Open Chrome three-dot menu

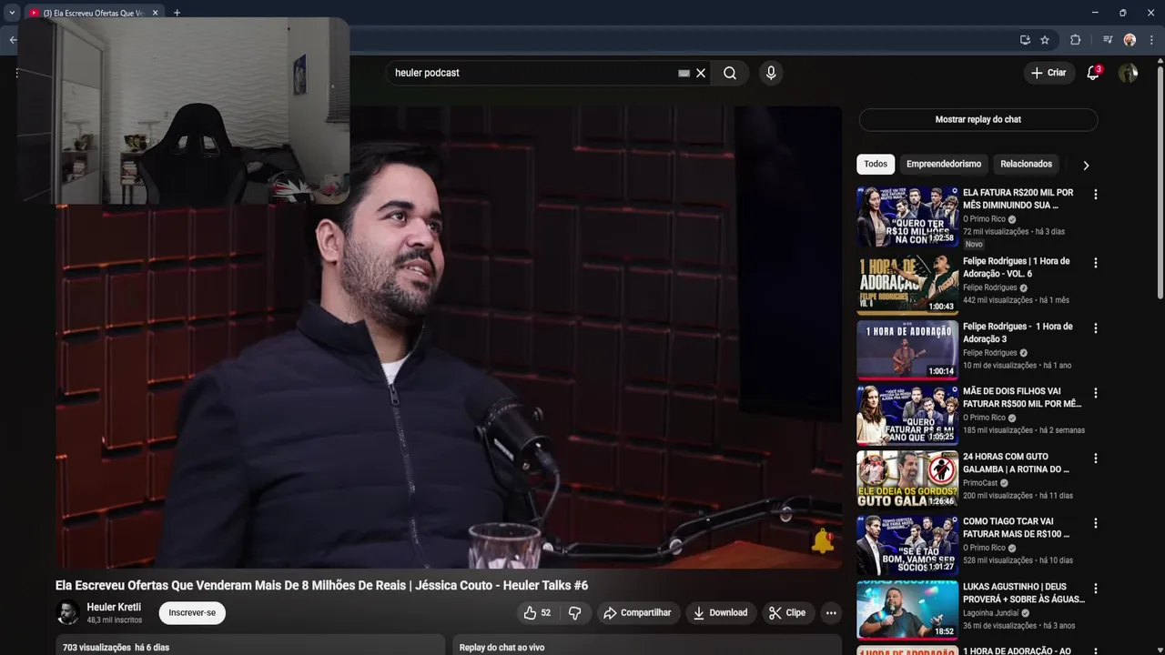(x=1152, y=40)
